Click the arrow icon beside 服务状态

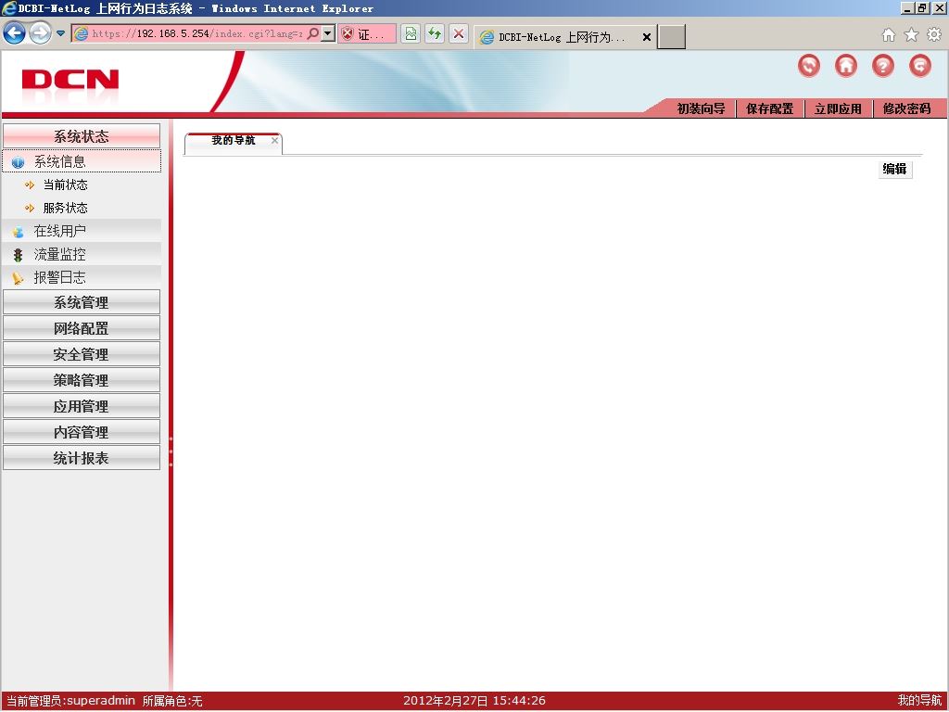(30, 209)
